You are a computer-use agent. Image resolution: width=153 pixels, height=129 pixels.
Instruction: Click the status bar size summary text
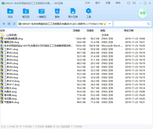click(x=41, y=127)
